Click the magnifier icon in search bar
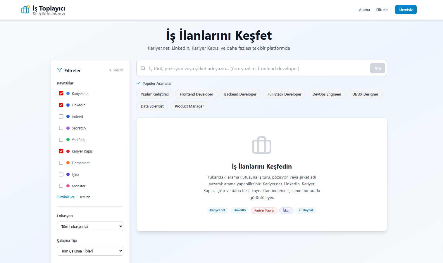The image size is (443, 263). [143, 68]
